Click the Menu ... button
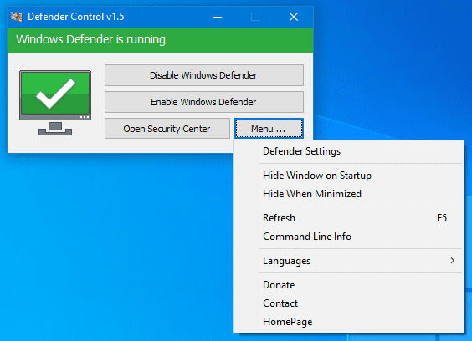This screenshot has width=472, height=341. click(269, 129)
